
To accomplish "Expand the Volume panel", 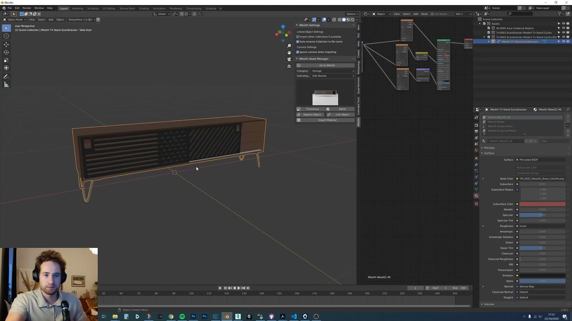I will pyautogui.click(x=489, y=304).
